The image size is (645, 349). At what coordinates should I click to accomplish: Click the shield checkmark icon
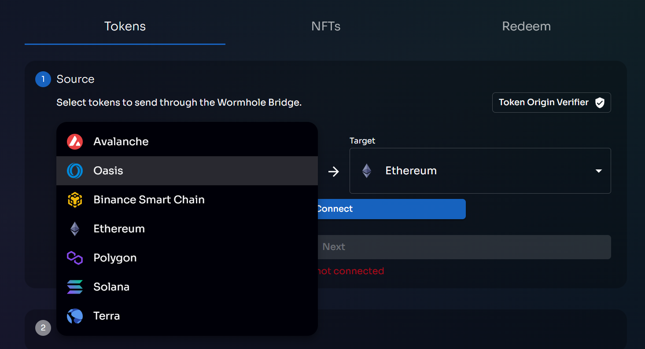599,103
